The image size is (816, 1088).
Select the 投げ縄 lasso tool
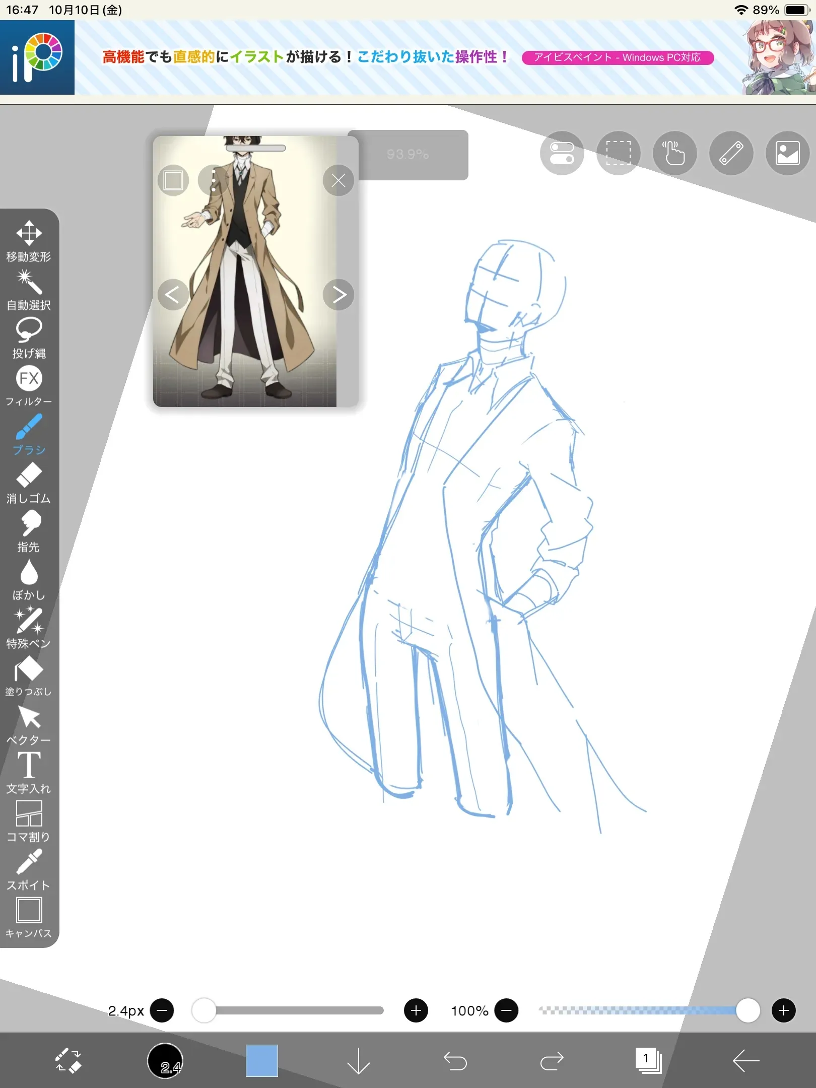[x=29, y=338]
